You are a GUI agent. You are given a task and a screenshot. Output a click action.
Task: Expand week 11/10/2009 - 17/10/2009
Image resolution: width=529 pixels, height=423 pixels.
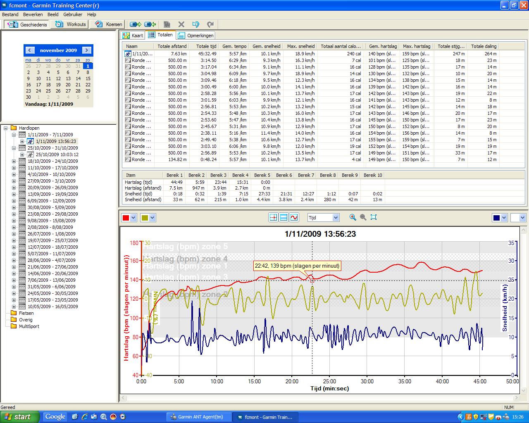[x=14, y=168]
